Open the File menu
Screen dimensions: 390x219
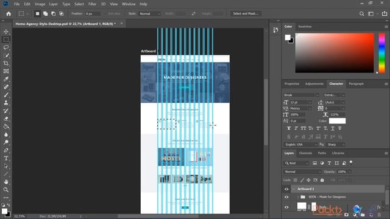[17, 4]
